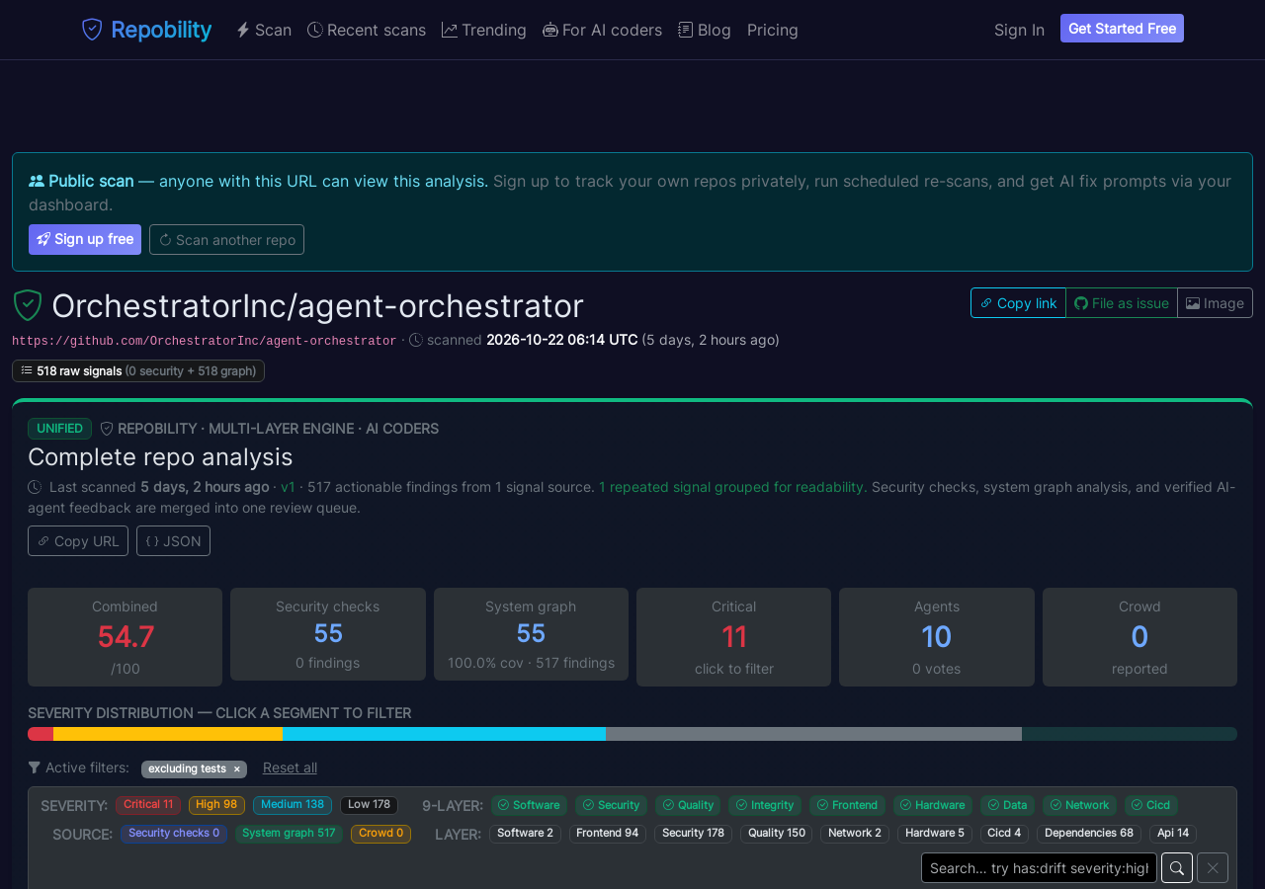Export scan as Image
The height and width of the screenshot is (889, 1265).
click(1215, 303)
